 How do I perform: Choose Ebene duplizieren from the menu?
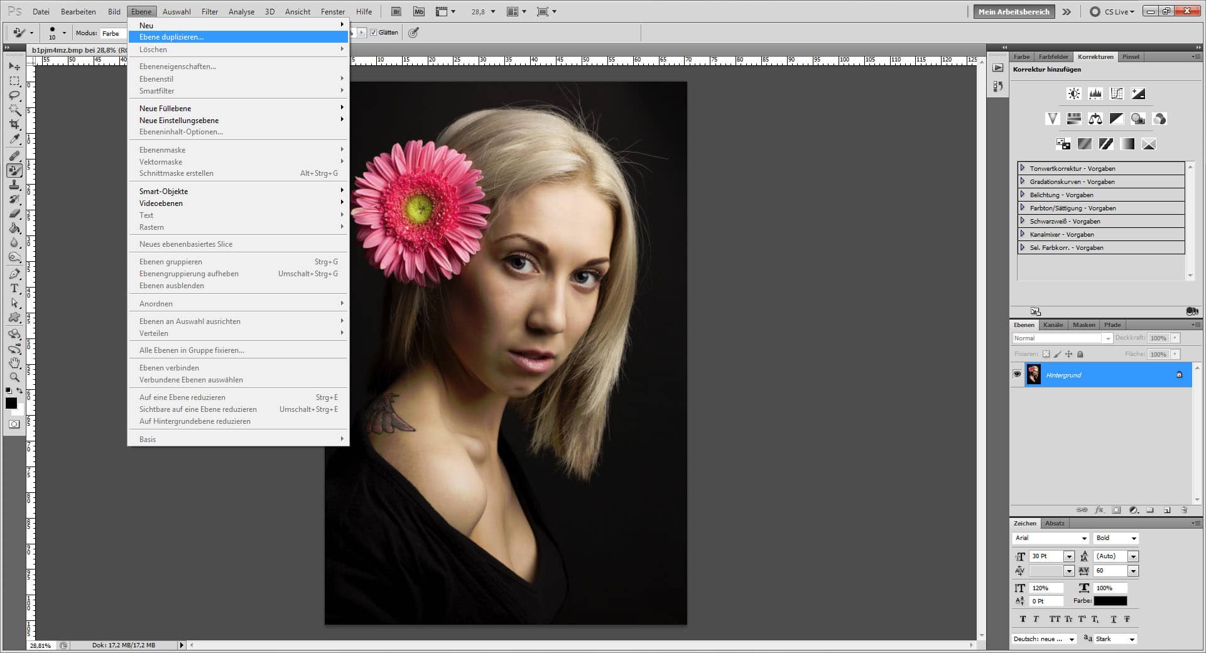[171, 37]
